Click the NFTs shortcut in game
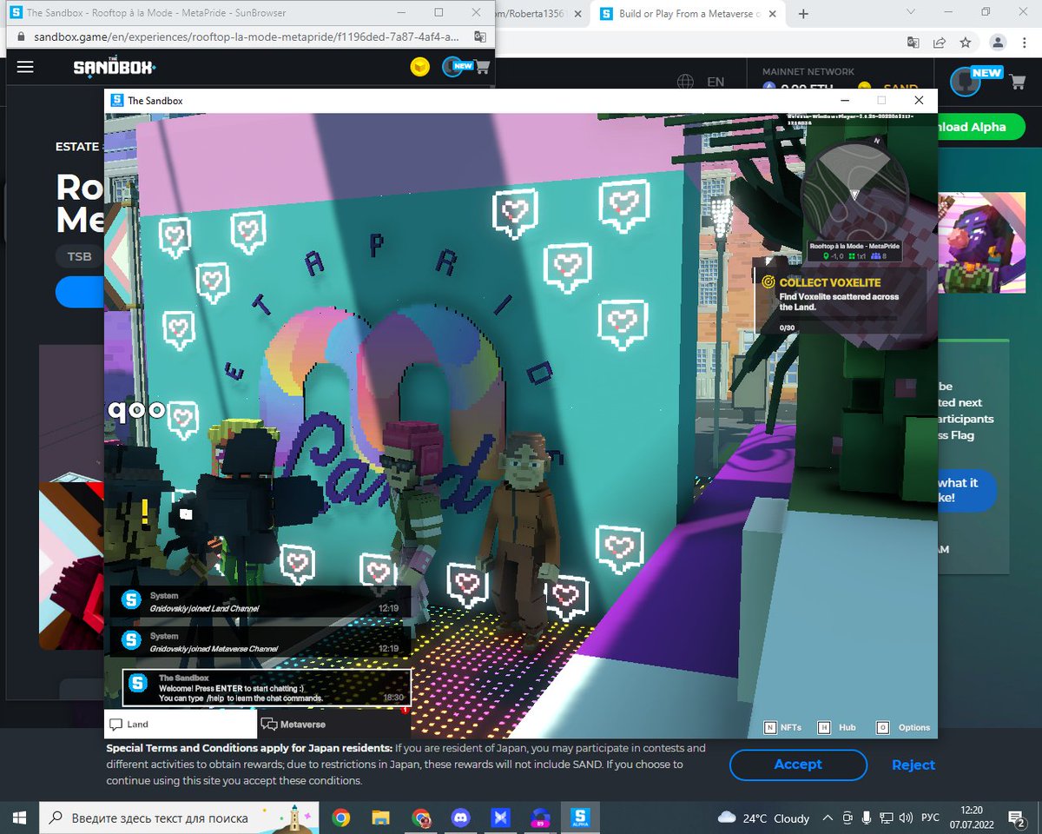 click(782, 727)
